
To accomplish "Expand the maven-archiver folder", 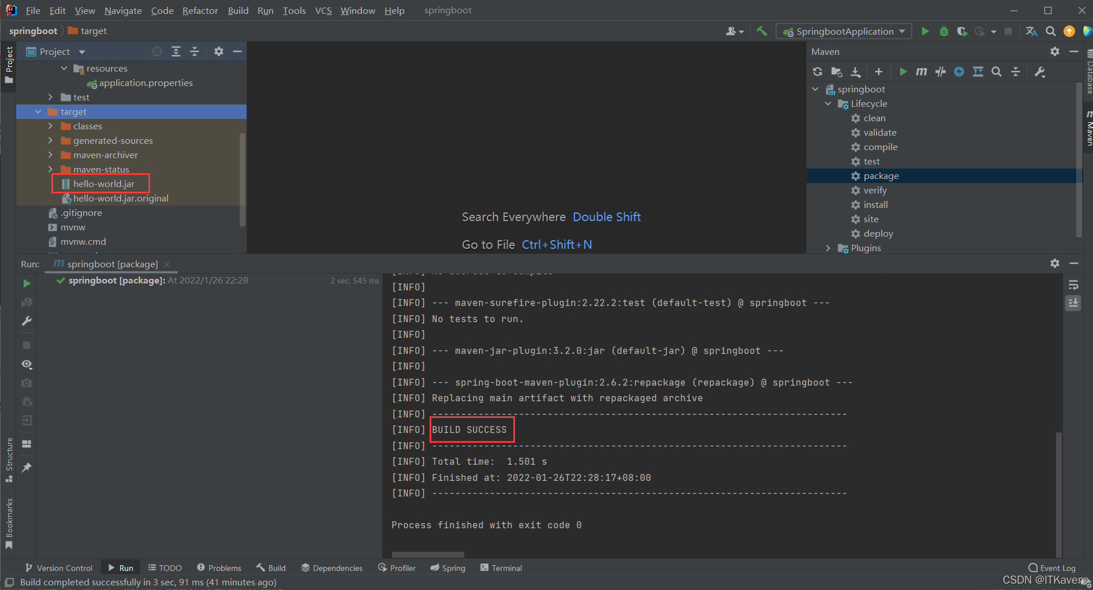I will click(x=50, y=155).
